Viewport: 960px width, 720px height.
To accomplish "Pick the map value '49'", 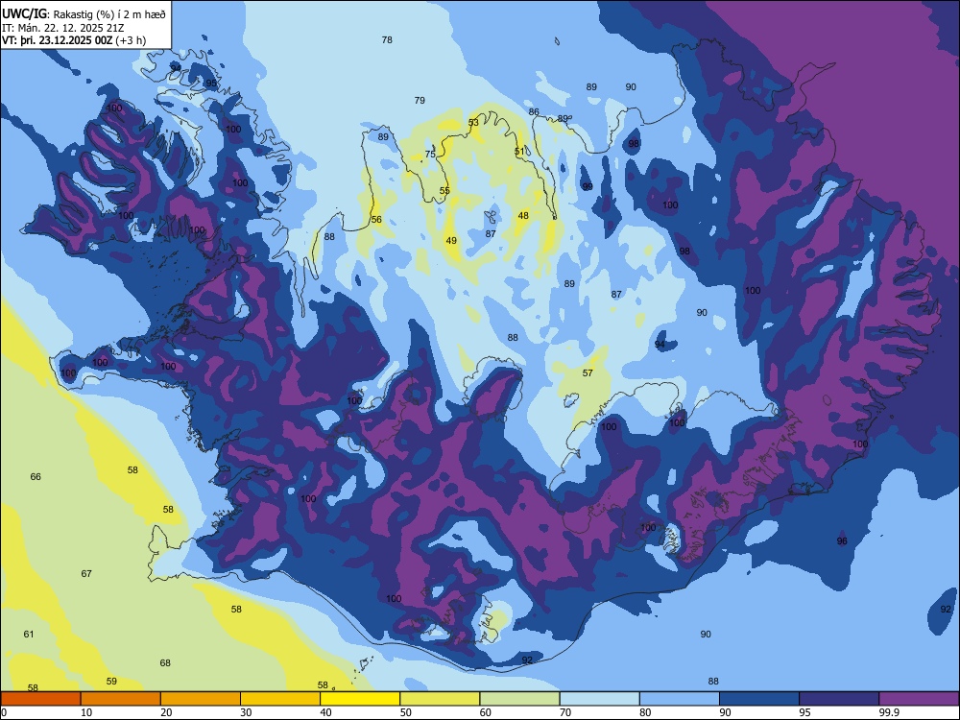I will point(451,241).
